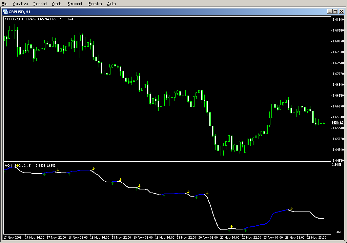Click the 1.6461 indicator scale value

point(336,232)
